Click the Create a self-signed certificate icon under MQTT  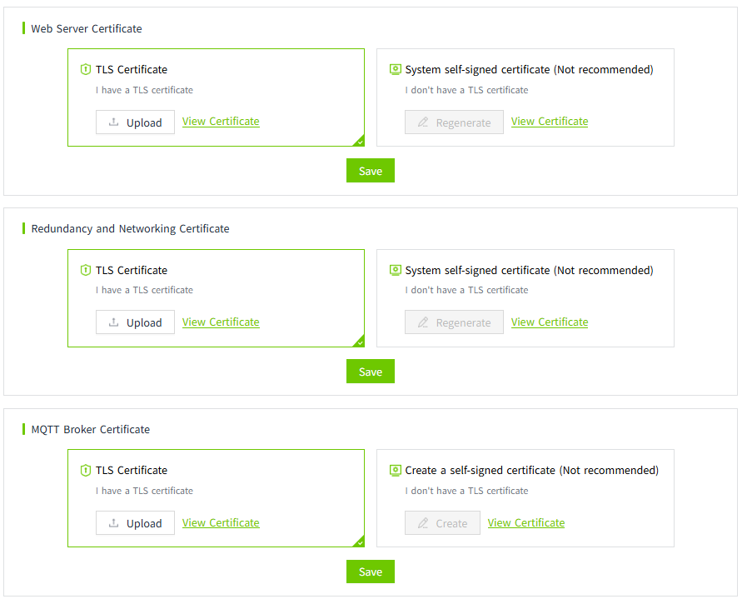396,471
